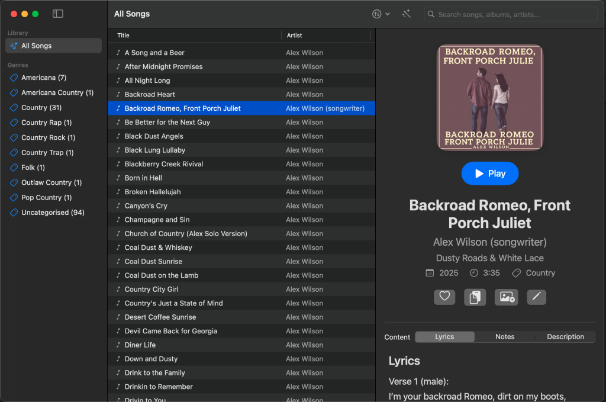Edit the song with pencil icon
This screenshot has width=606, height=402.
tap(536, 297)
